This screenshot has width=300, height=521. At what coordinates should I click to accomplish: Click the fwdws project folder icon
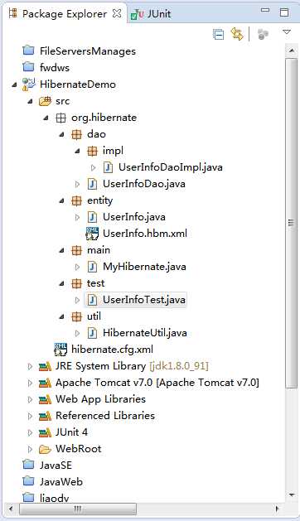(x=29, y=67)
